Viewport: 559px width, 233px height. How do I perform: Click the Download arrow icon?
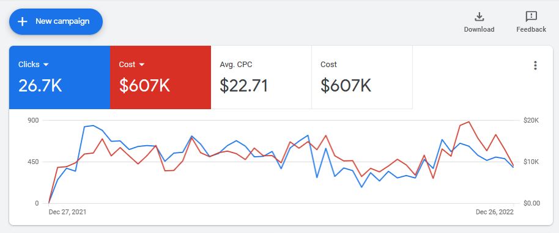[479, 16]
